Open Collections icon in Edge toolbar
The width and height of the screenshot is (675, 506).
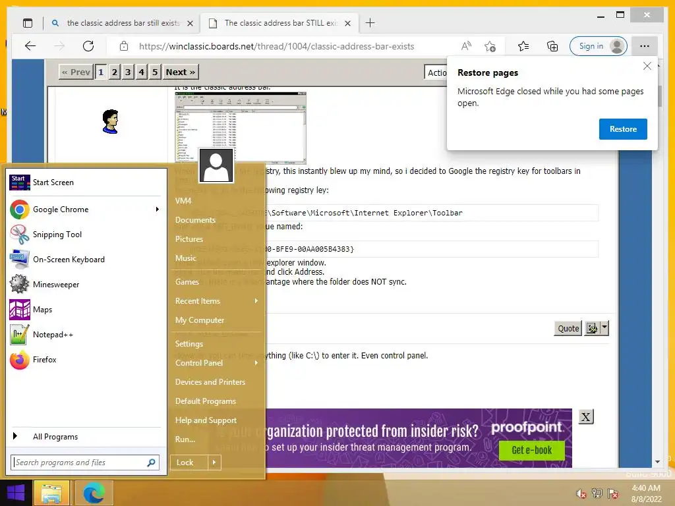(552, 46)
